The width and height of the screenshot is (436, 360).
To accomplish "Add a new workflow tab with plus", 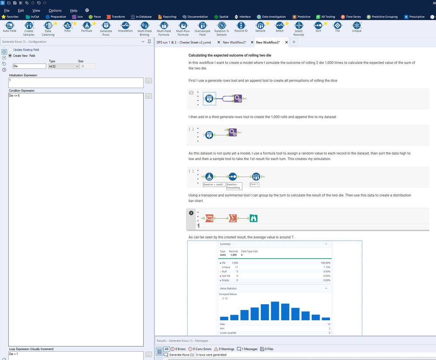I will (x=294, y=42).
